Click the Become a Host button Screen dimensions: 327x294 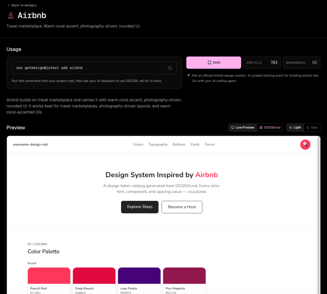[182, 207]
